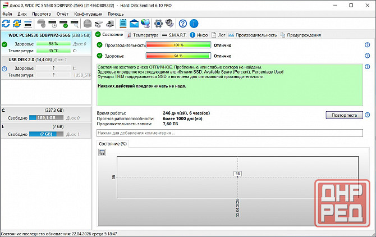Open the Конфигурация menu
The height and width of the screenshot is (237, 376).
[x=88, y=13]
